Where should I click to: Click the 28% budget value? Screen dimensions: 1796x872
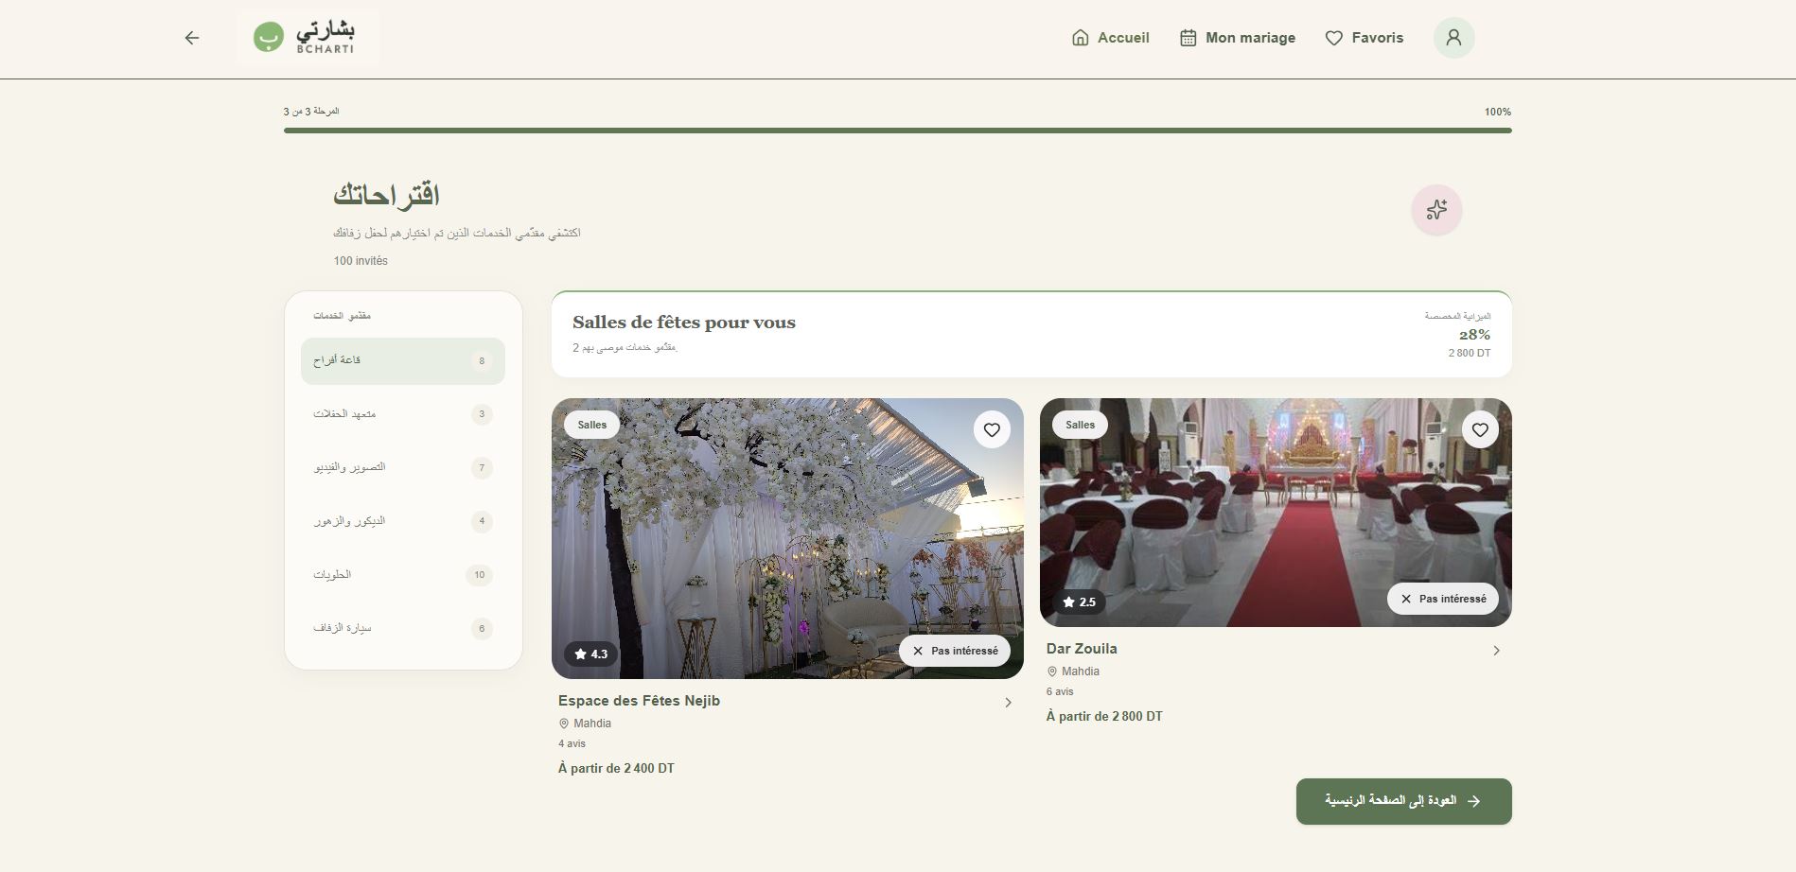point(1474,335)
